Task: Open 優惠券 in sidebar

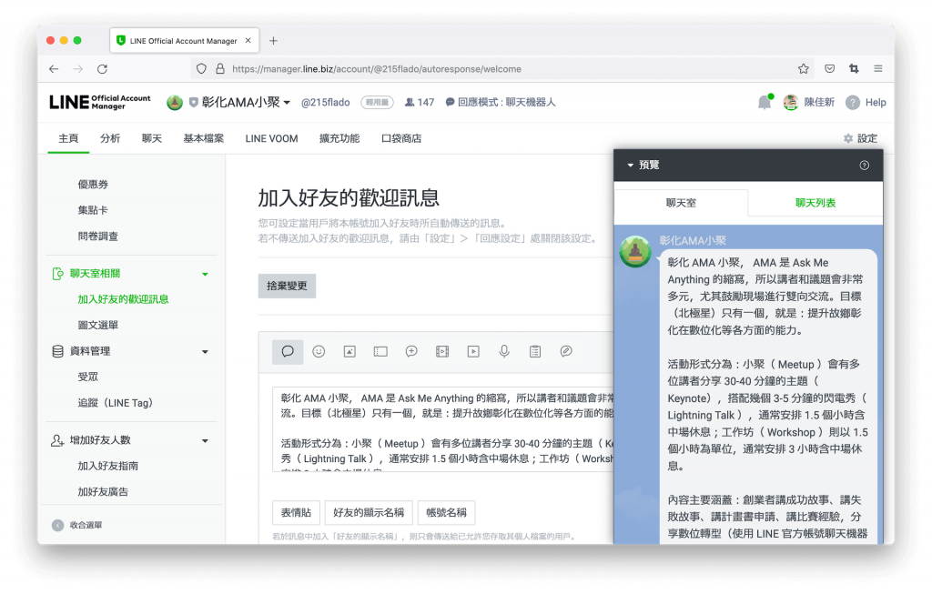Action: (94, 184)
